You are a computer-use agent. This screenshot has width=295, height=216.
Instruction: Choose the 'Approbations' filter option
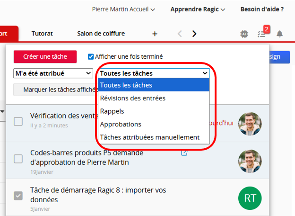tap(121, 124)
